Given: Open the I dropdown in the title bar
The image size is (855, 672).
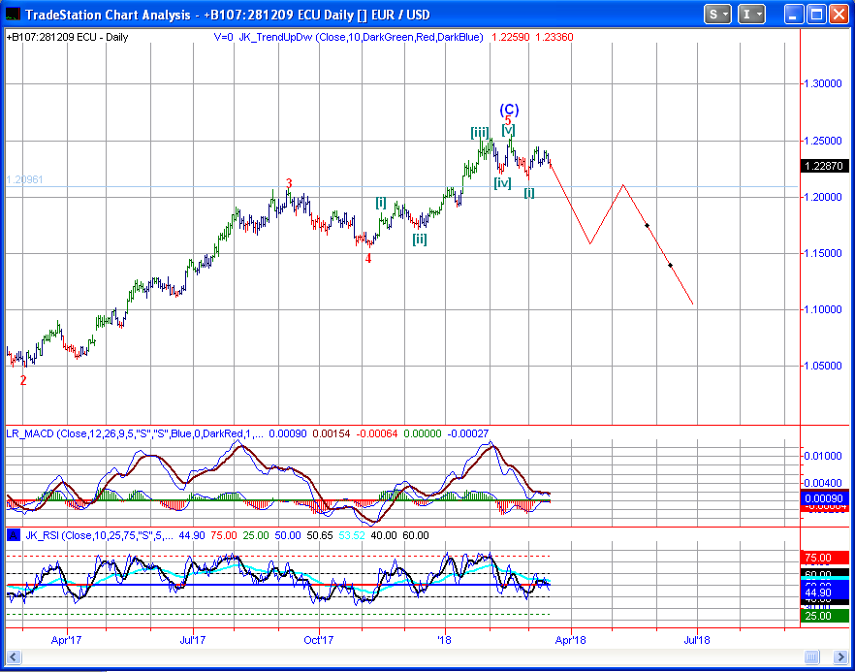Looking at the screenshot, I should click(x=752, y=15).
